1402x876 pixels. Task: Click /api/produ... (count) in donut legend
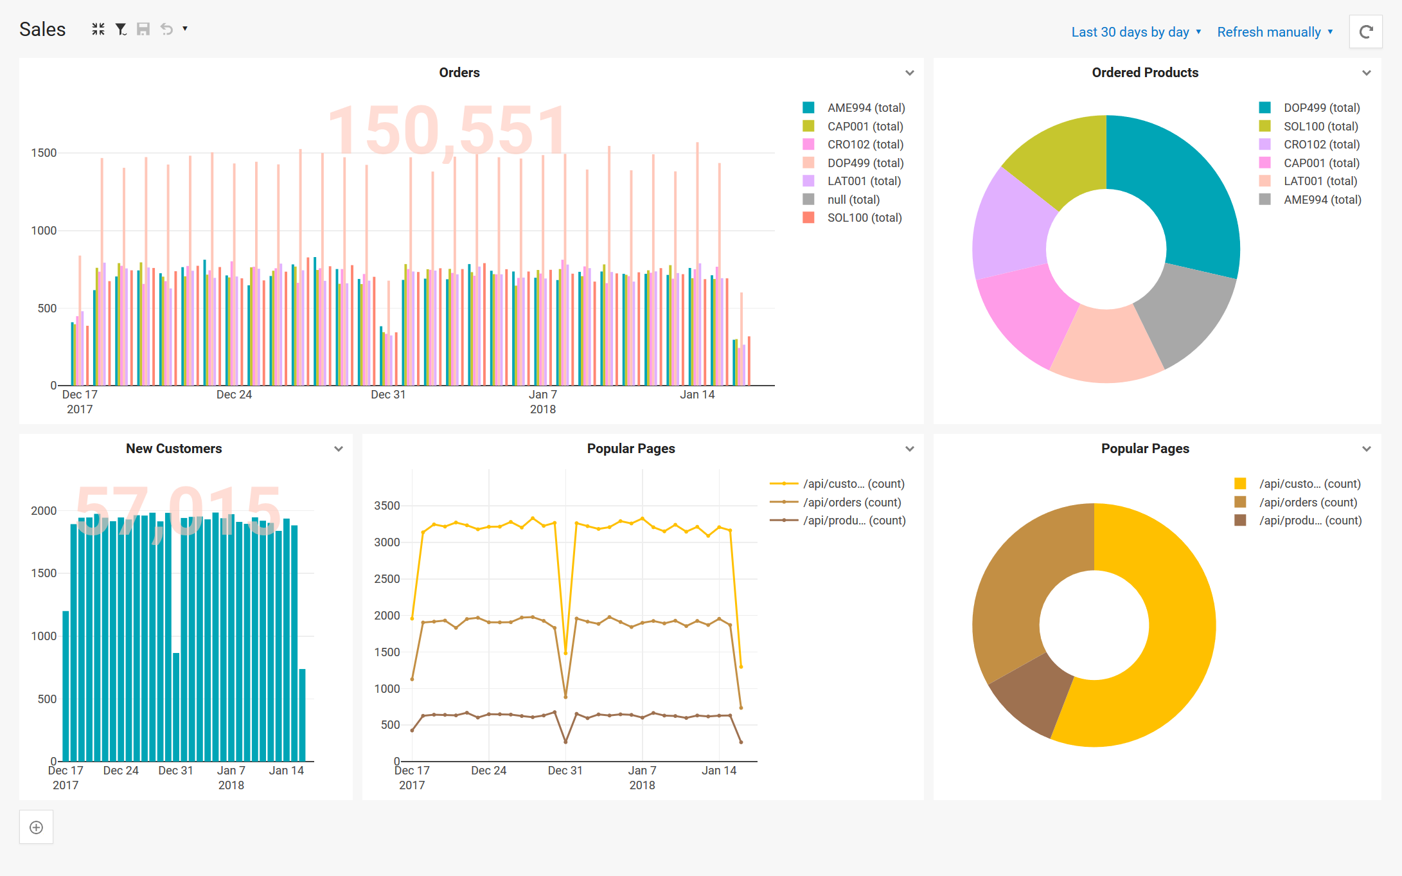point(1298,521)
